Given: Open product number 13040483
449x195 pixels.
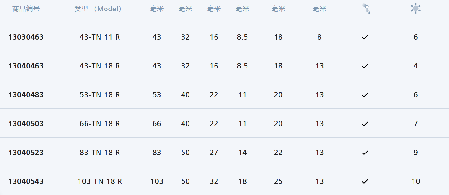Looking at the screenshot, I should pos(26,95).
